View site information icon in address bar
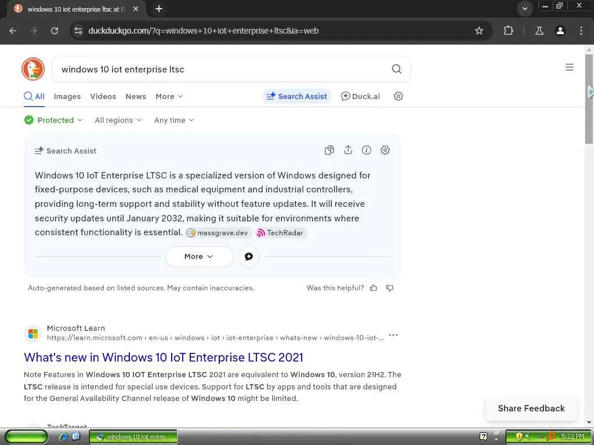Screen dimensions: 594x445 point(78,31)
